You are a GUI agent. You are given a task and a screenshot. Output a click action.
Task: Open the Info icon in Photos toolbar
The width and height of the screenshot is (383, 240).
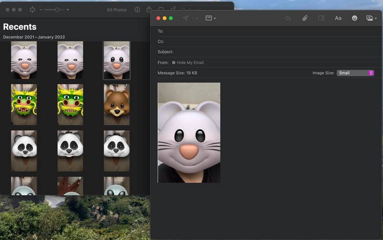pos(137,10)
